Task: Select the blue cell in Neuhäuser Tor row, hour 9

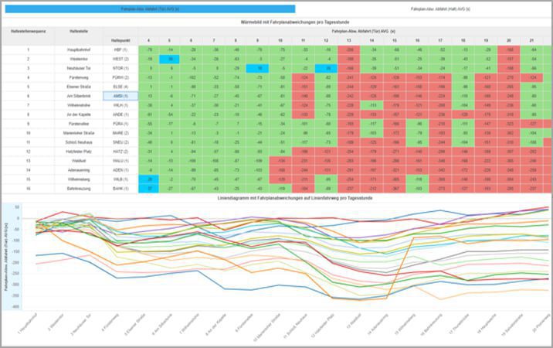Action: [257, 68]
